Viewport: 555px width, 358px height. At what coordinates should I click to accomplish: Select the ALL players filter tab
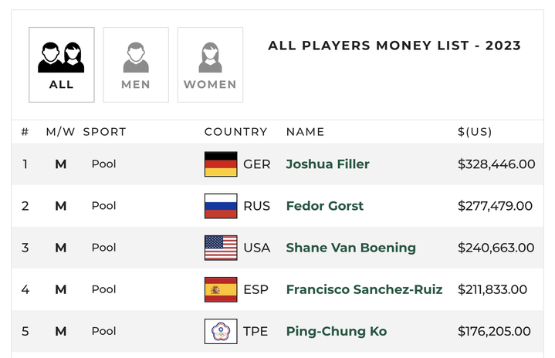(x=62, y=65)
